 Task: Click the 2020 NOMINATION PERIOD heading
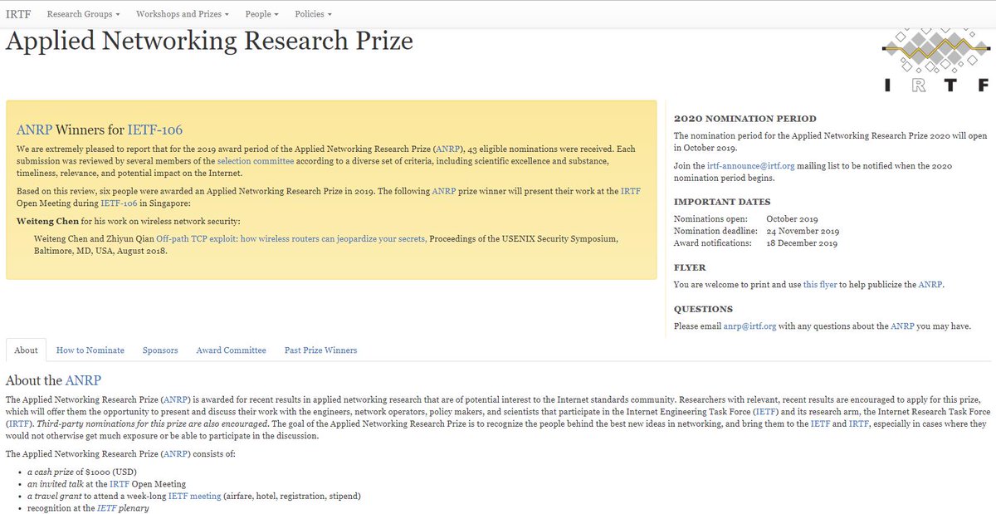click(x=745, y=119)
